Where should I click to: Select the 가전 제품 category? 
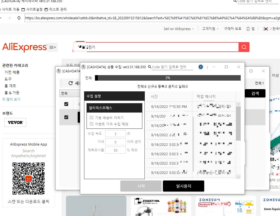[12, 72]
